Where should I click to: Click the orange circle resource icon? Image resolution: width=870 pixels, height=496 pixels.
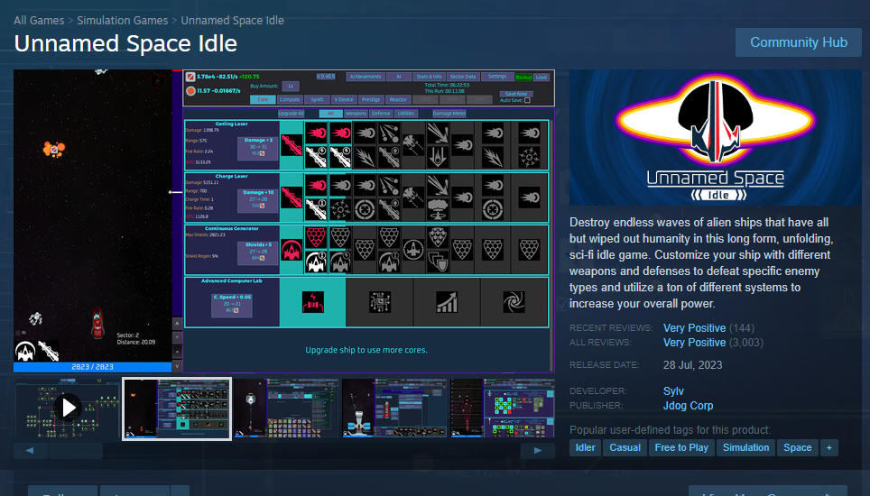[190, 91]
